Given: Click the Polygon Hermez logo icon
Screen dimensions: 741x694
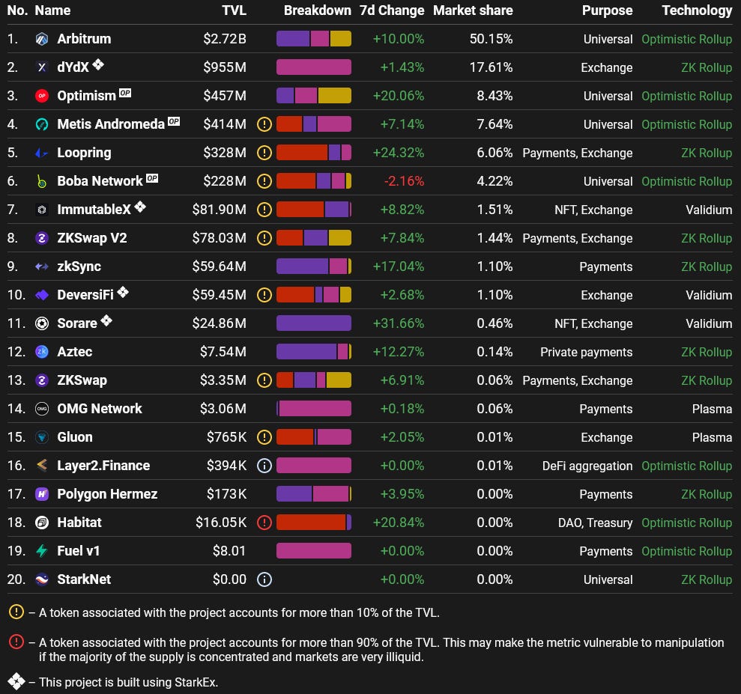Looking at the screenshot, I should 42,494.
